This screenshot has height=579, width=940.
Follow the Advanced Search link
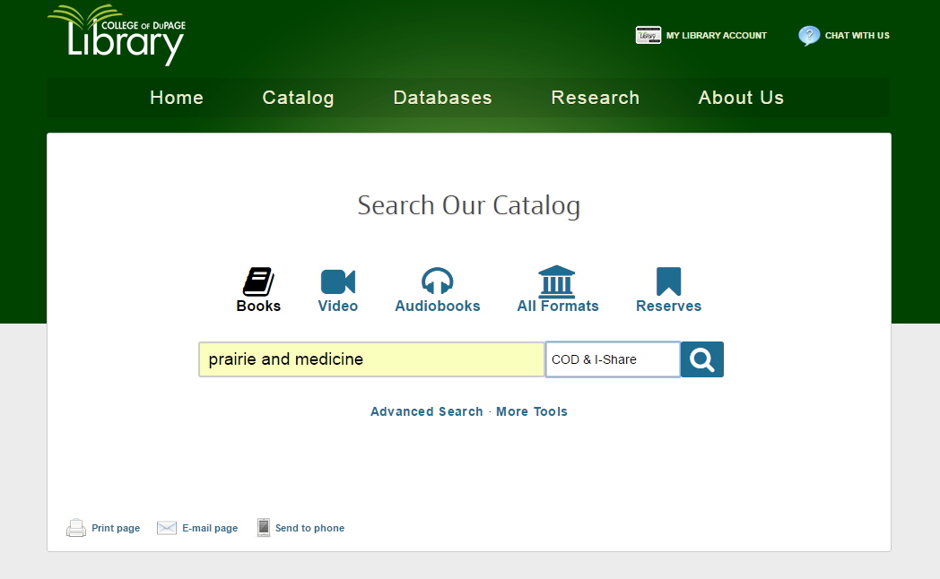click(426, 411)
